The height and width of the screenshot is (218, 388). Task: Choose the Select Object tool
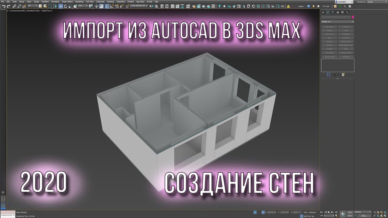pos(40,6)
